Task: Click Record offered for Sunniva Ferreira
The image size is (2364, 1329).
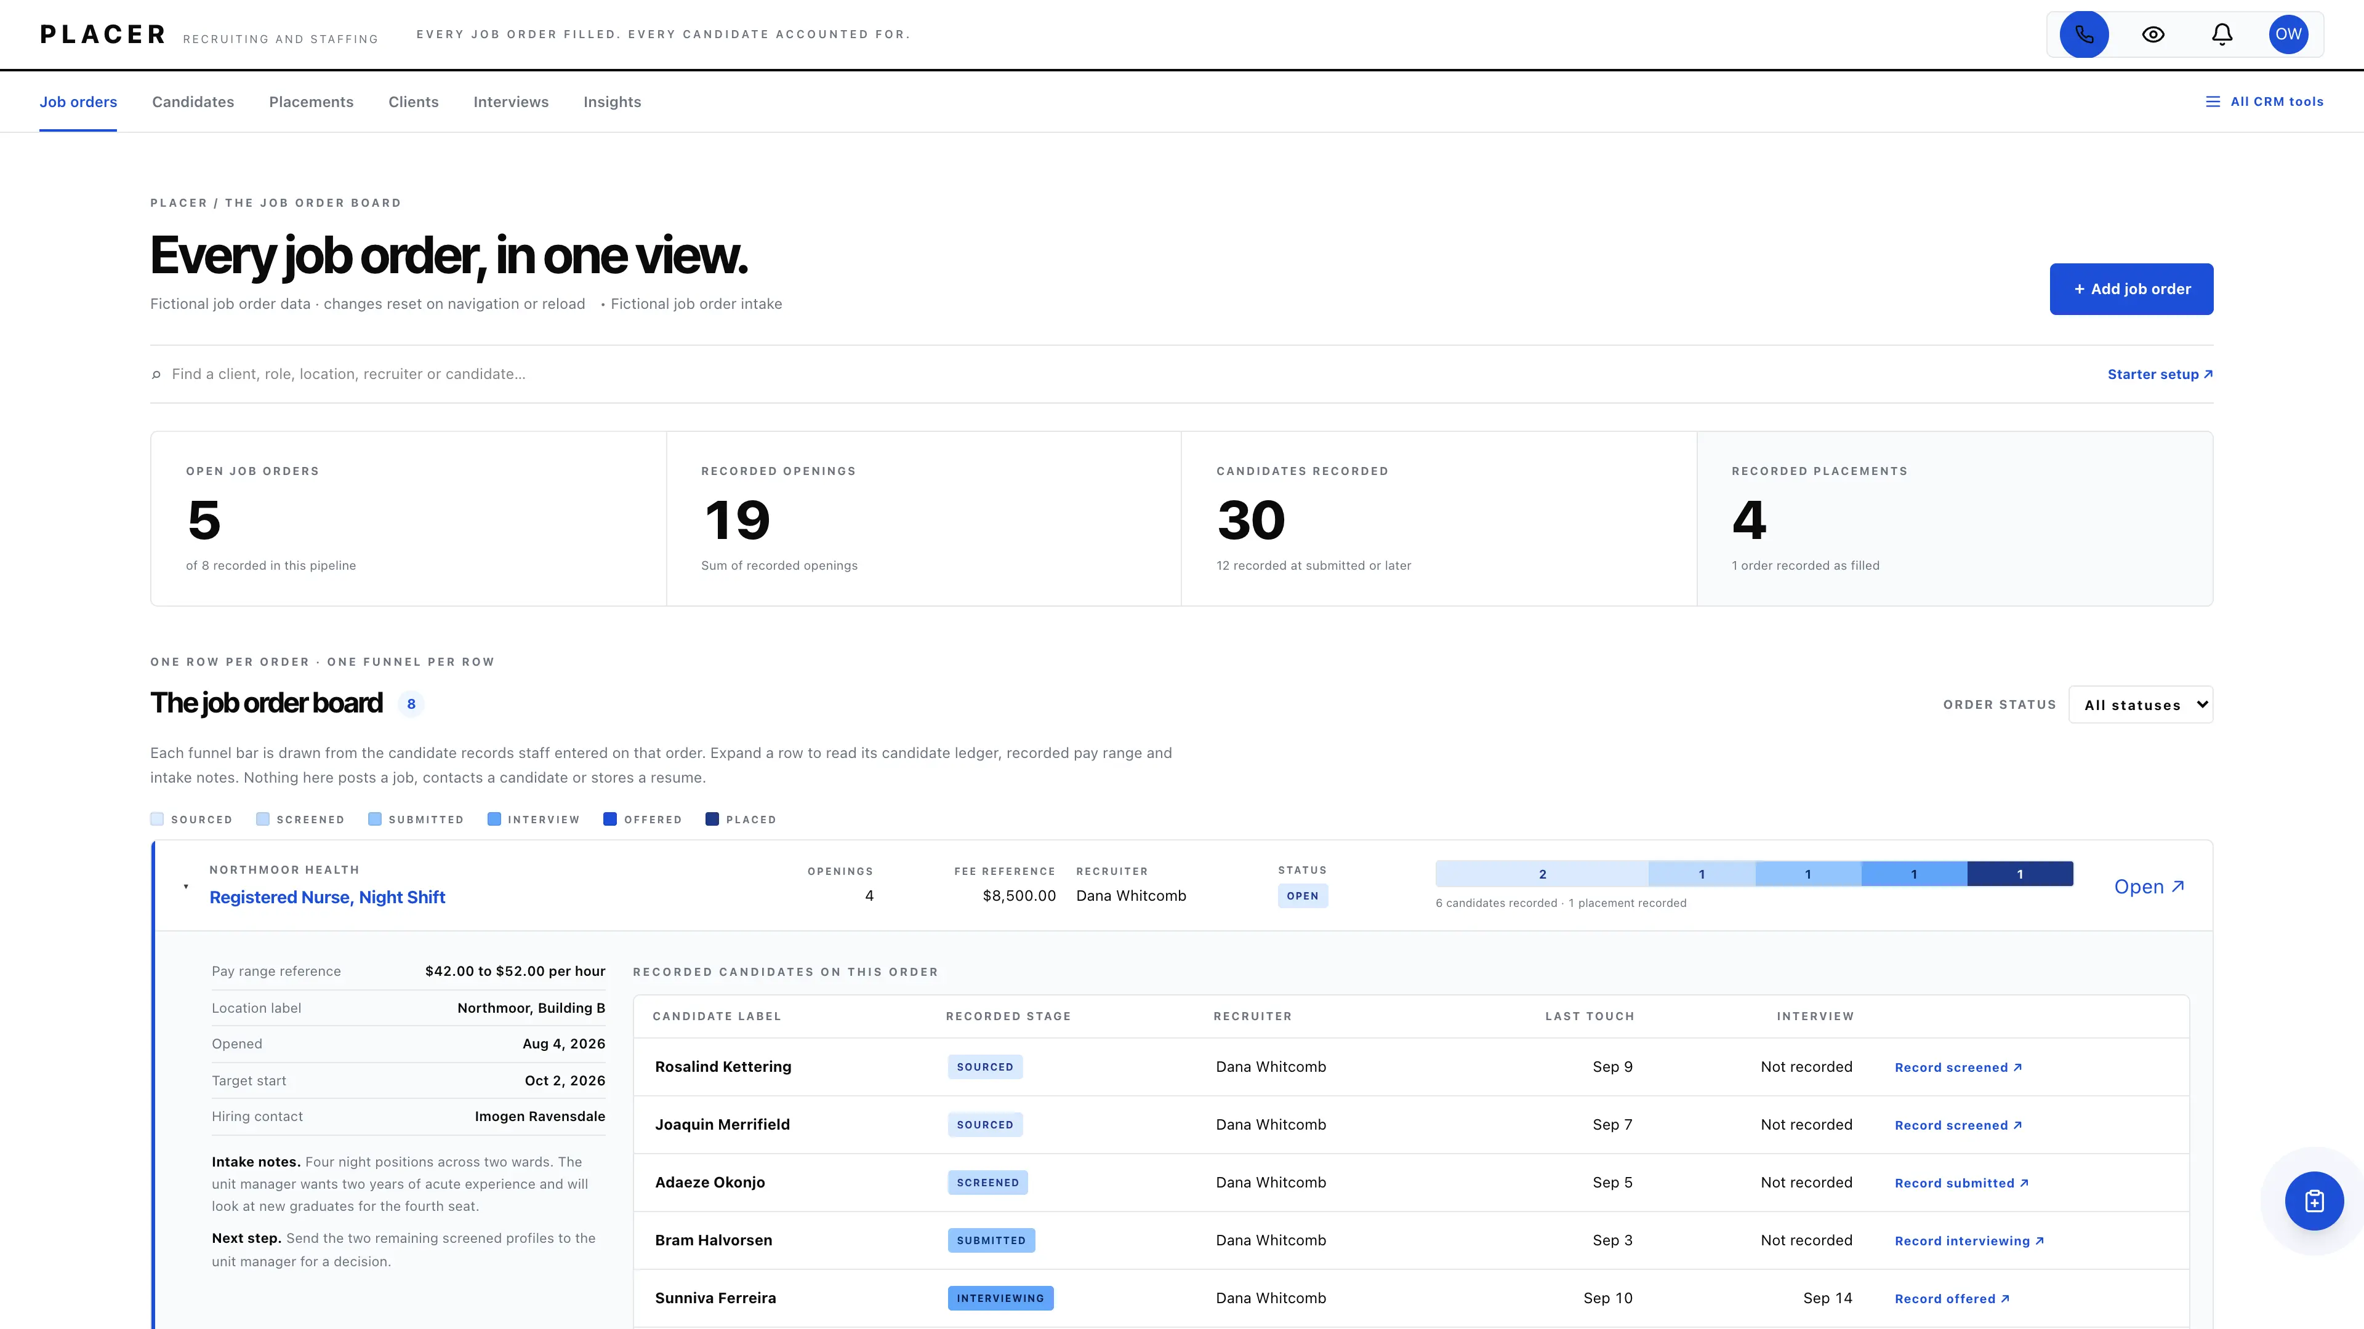Action: click(x=1953, y=1299)
